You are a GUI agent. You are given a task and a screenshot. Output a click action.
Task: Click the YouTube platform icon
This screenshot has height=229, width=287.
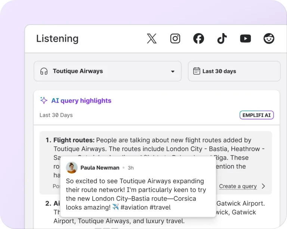point(246,38)
